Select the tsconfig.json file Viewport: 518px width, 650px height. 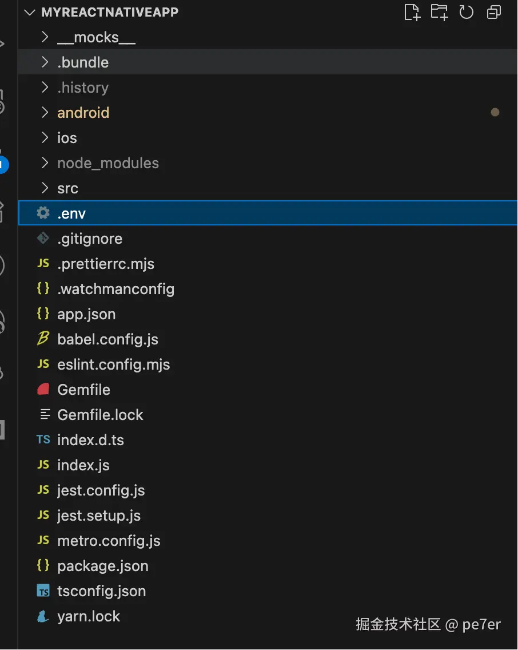point(102,591)
